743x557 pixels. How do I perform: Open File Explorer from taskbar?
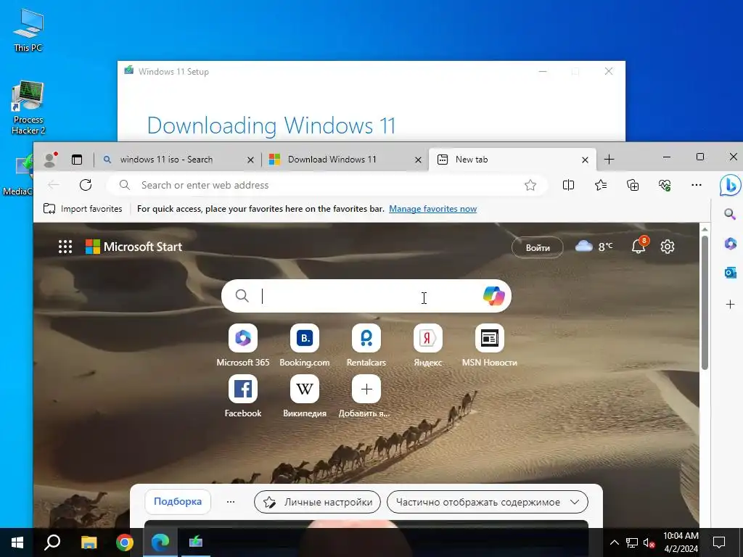point(89,542)
